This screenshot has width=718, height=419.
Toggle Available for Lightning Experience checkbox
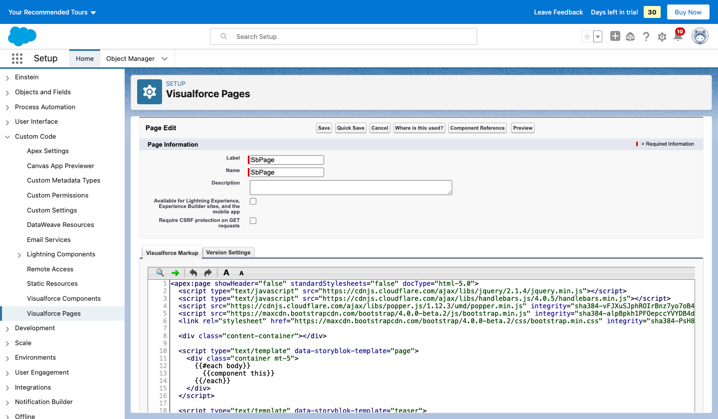pyautogui.click(x=253, y=202)
